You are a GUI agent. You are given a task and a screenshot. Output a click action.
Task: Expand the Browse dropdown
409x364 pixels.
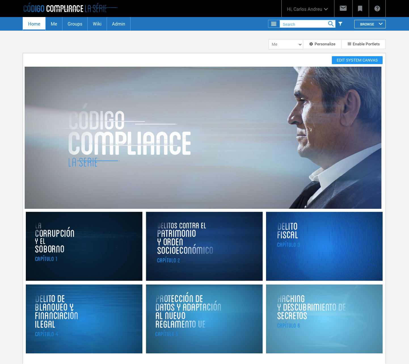click(x=370, y=24)
